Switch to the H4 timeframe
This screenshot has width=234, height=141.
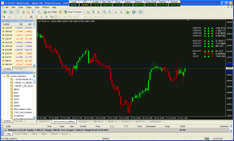pyautogui.click(x=85, y=17)
